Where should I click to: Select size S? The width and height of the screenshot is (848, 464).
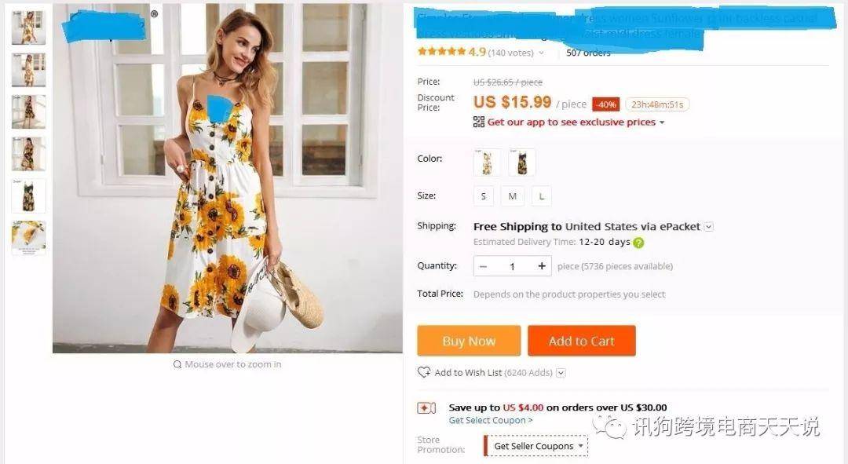point(484,196)
